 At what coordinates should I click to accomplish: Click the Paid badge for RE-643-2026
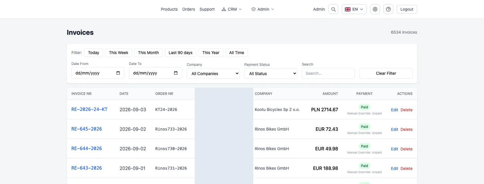pos(365,166)
